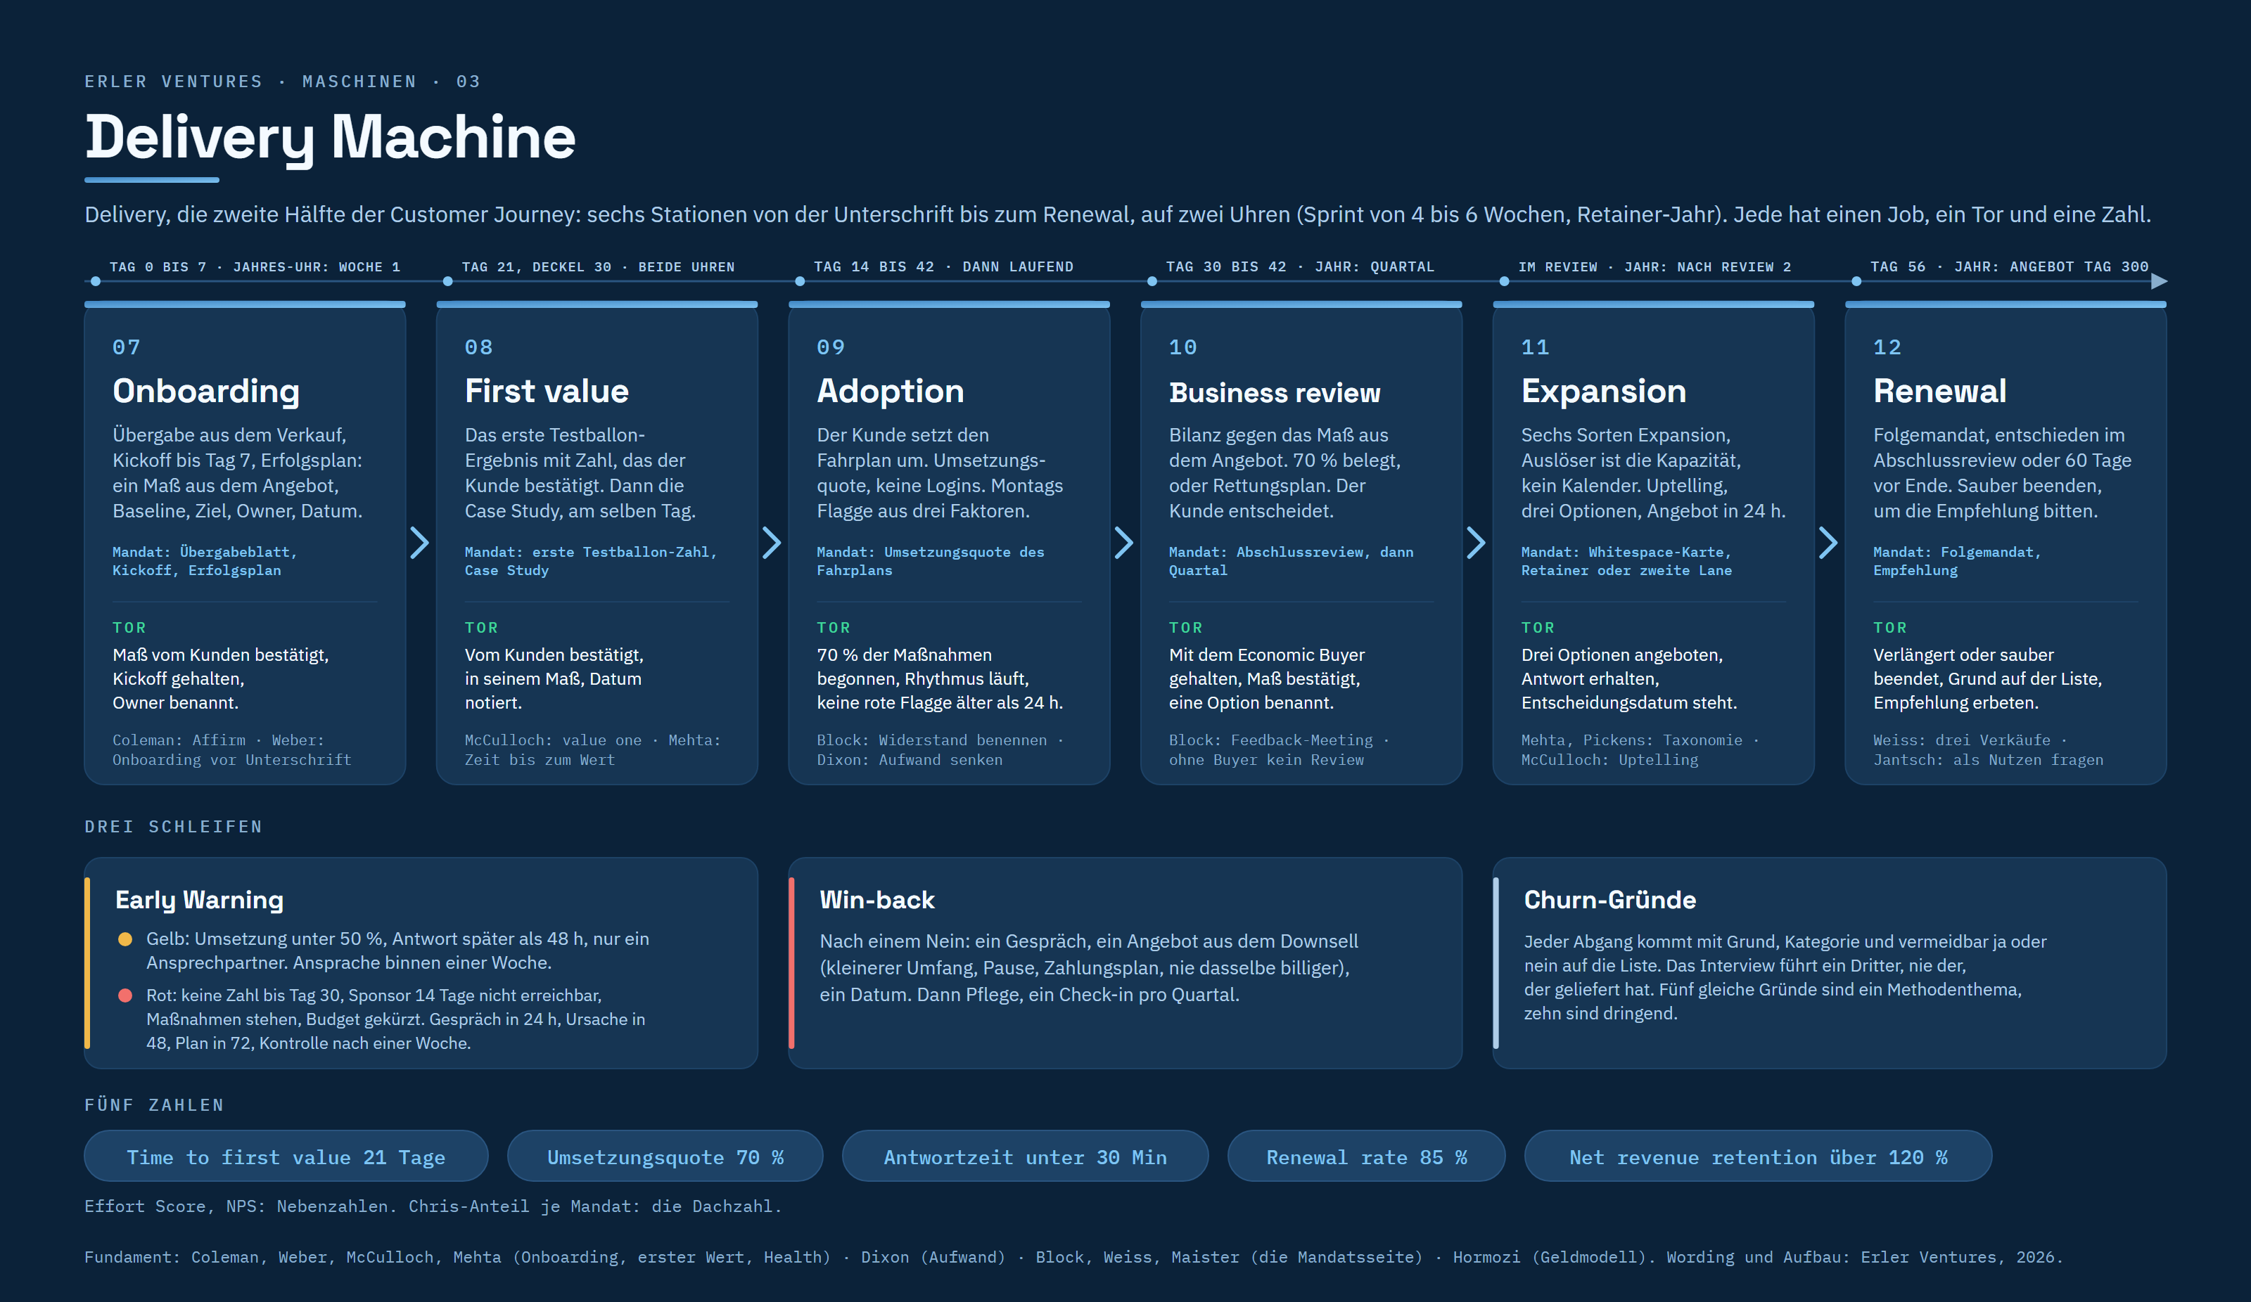2251x1302 pixels.
Task: Click chevron between Expansion and Renewal
Action: click(x=1828, y=543)
